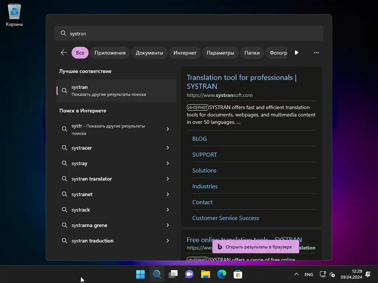
Task: Open the three-dots more options menu
Action: coord(316,52)
